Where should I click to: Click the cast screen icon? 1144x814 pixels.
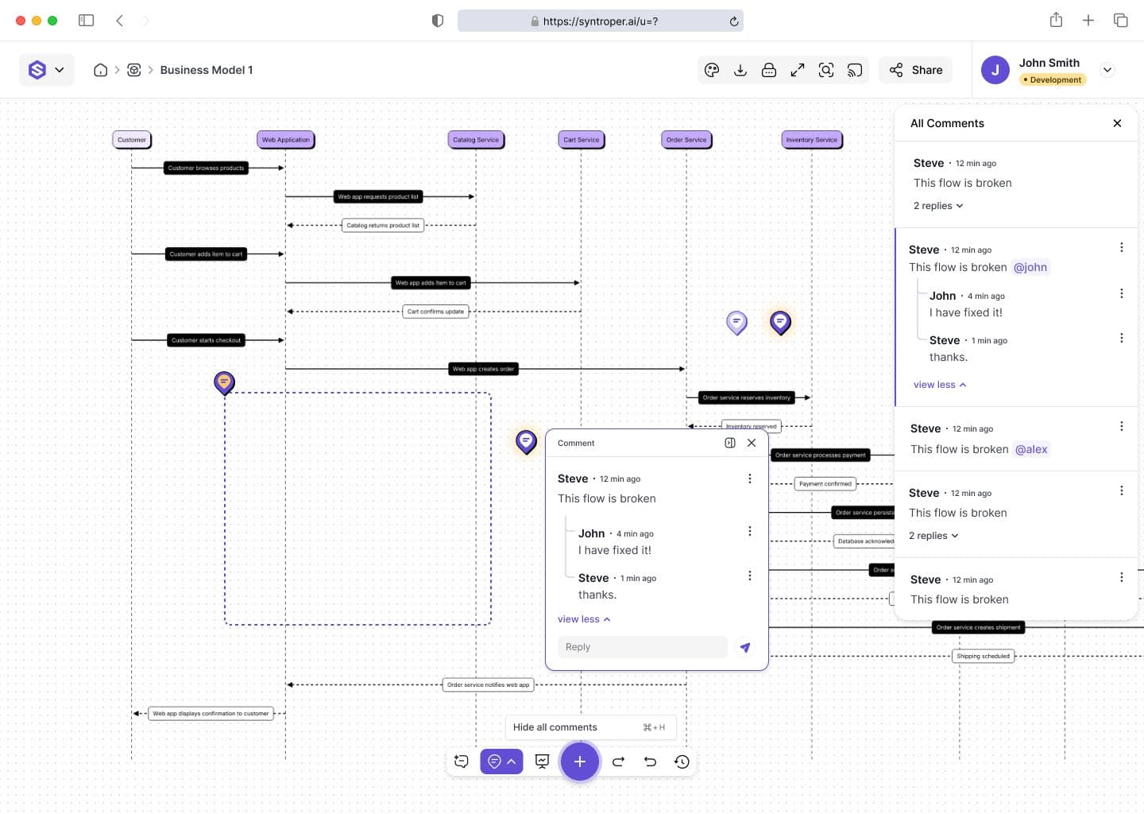point(855,70)
